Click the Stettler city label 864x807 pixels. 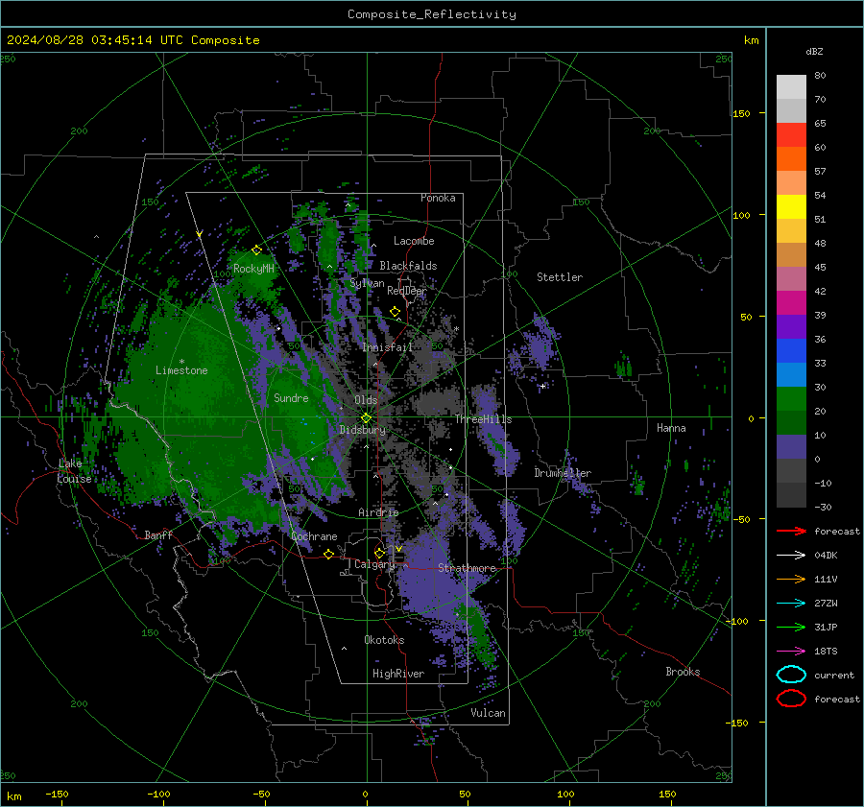tap(560, 277)
